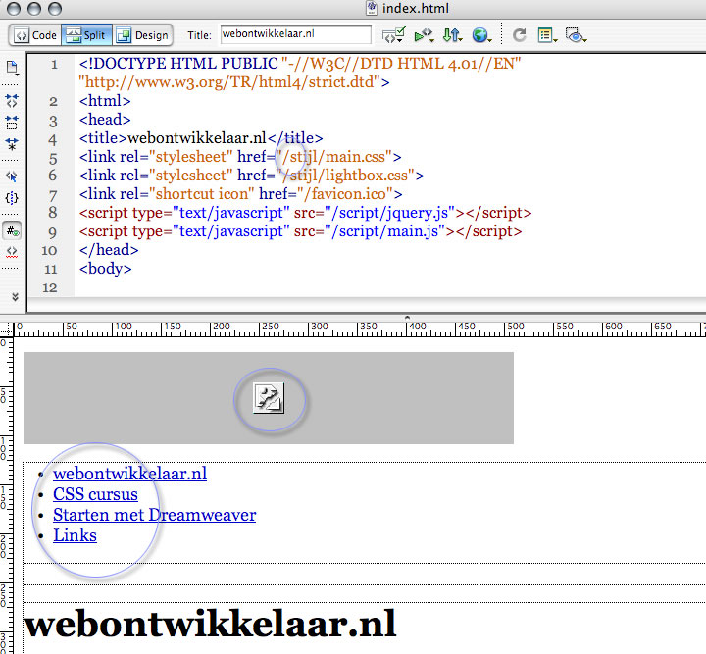
Task: Open the View Options menu
Action: coord(547,35)
